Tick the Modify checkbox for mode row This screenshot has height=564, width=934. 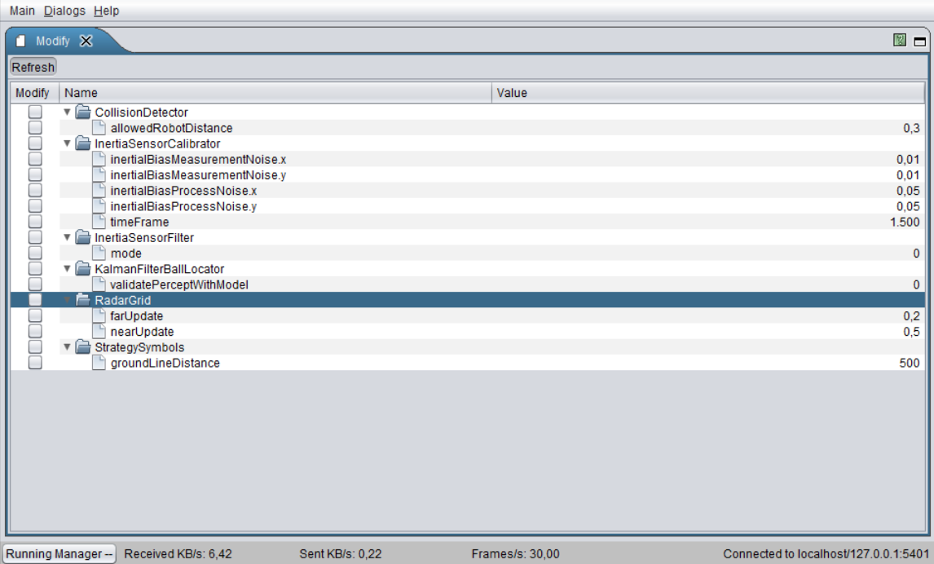[35, 253]
